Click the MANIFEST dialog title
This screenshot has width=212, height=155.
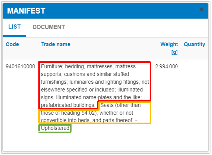click(26, 11)
